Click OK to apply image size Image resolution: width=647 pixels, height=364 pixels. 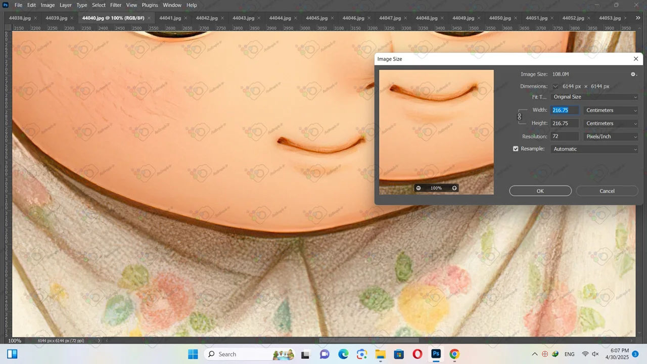540,191
